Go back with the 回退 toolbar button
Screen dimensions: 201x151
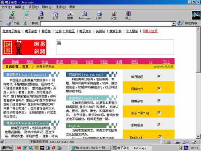(12, 15)
